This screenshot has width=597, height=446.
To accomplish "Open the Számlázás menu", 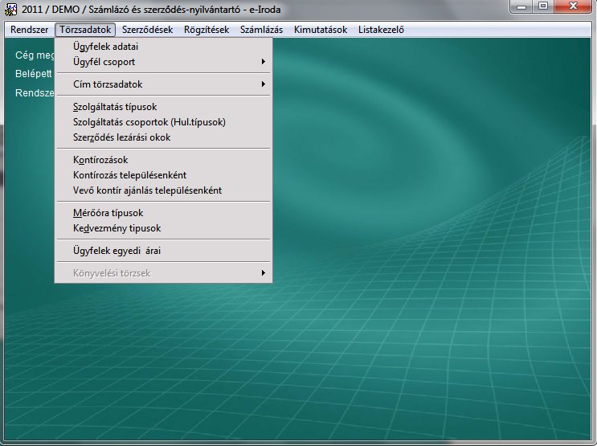I will click(261, 30).
